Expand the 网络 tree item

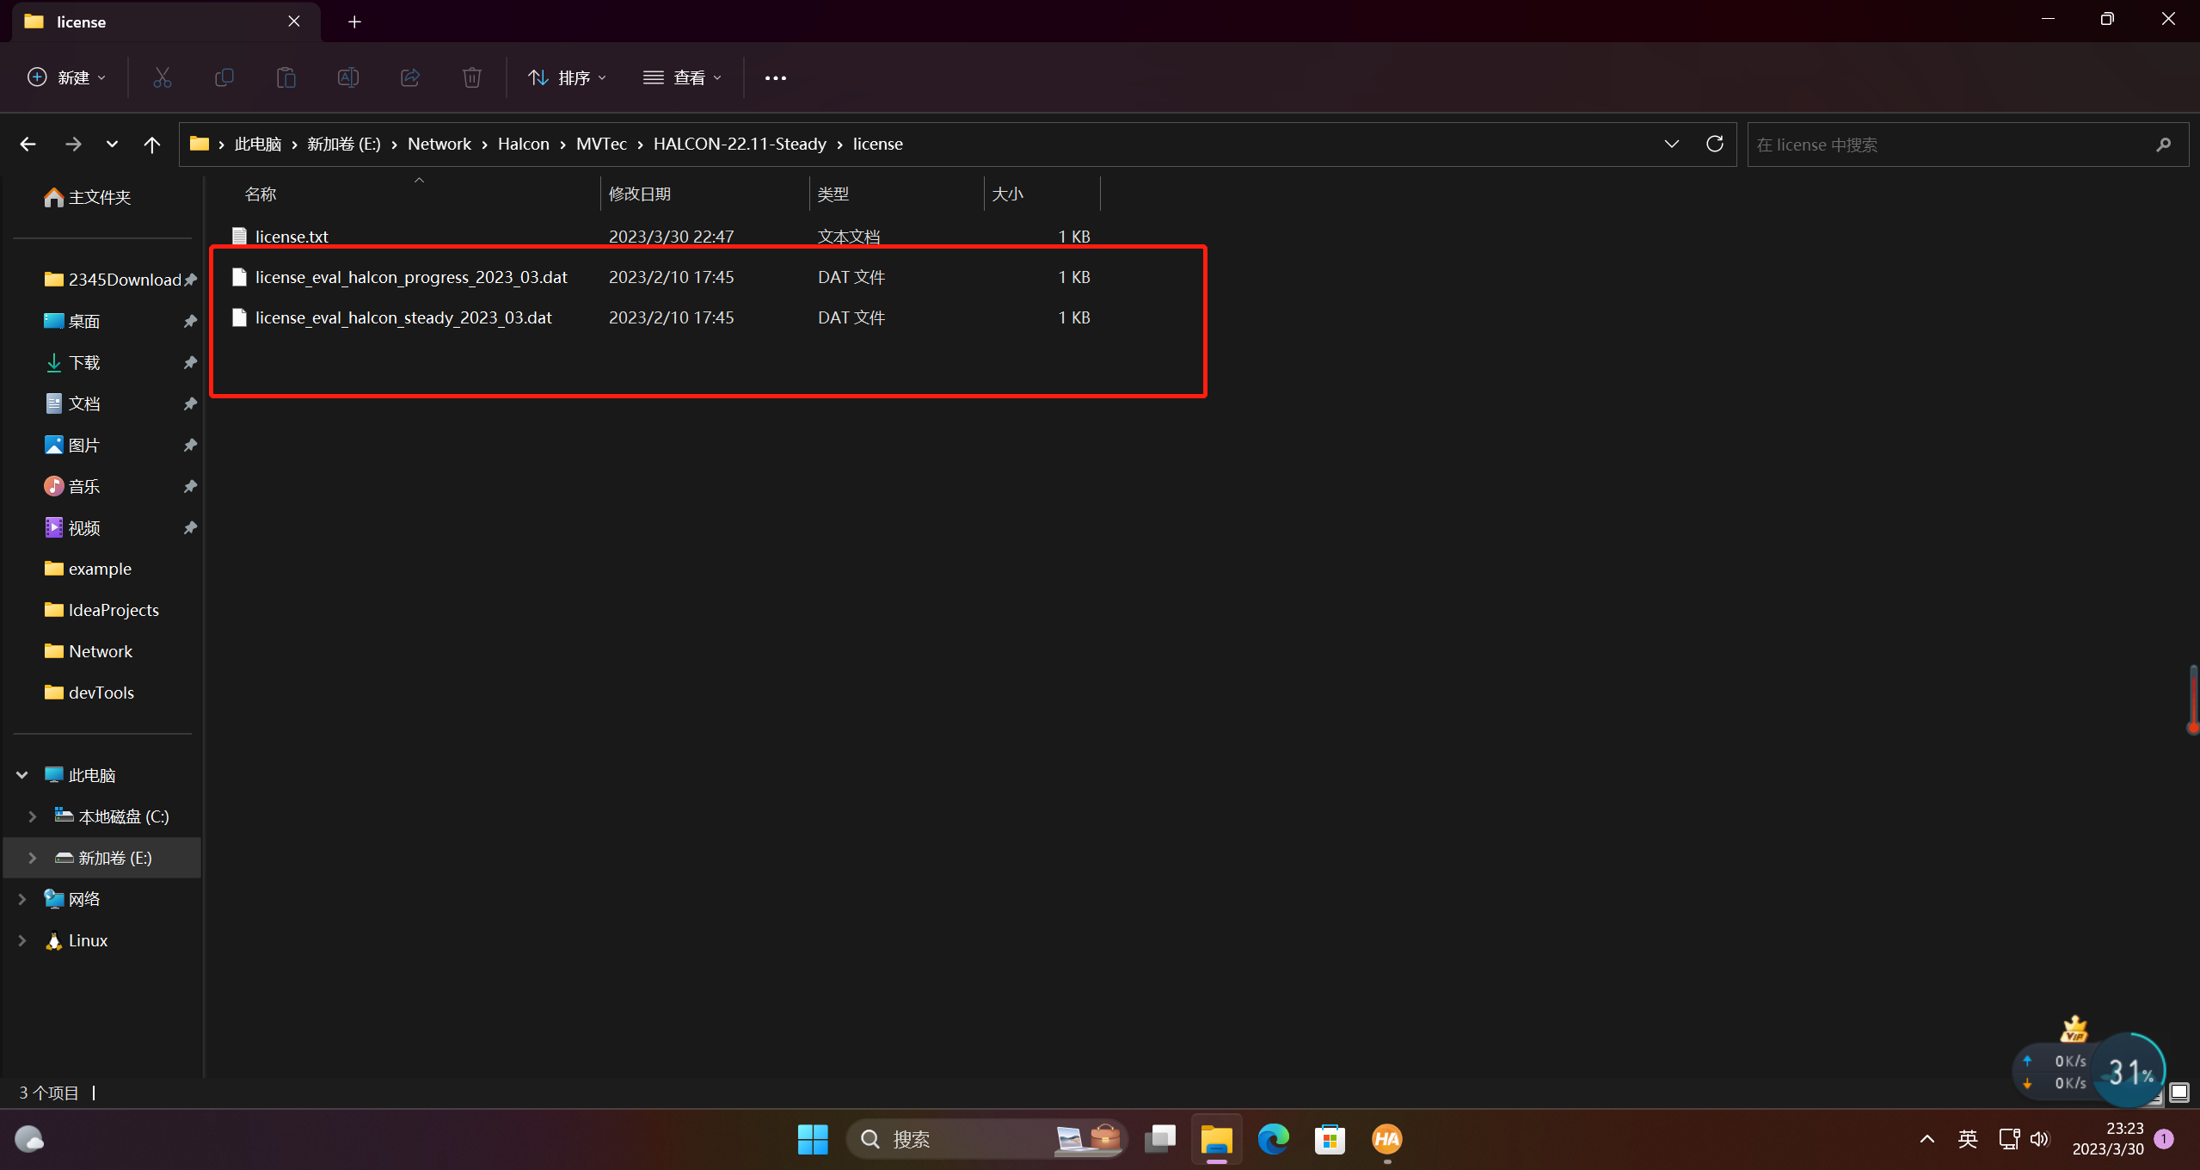(x=22, y=898)
